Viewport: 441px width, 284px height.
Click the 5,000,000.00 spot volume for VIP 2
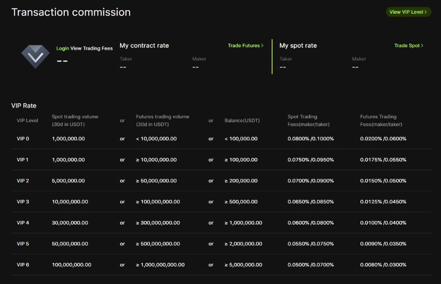(x=68, y=181)
